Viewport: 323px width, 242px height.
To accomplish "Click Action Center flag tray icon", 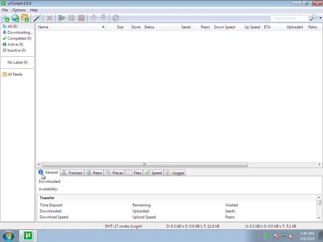I will (x=276, y=236).
